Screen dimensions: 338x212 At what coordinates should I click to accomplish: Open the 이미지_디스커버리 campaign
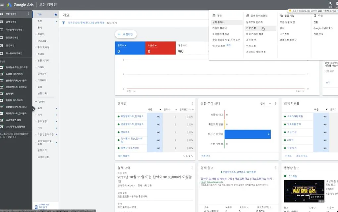[x=14, y=100]
